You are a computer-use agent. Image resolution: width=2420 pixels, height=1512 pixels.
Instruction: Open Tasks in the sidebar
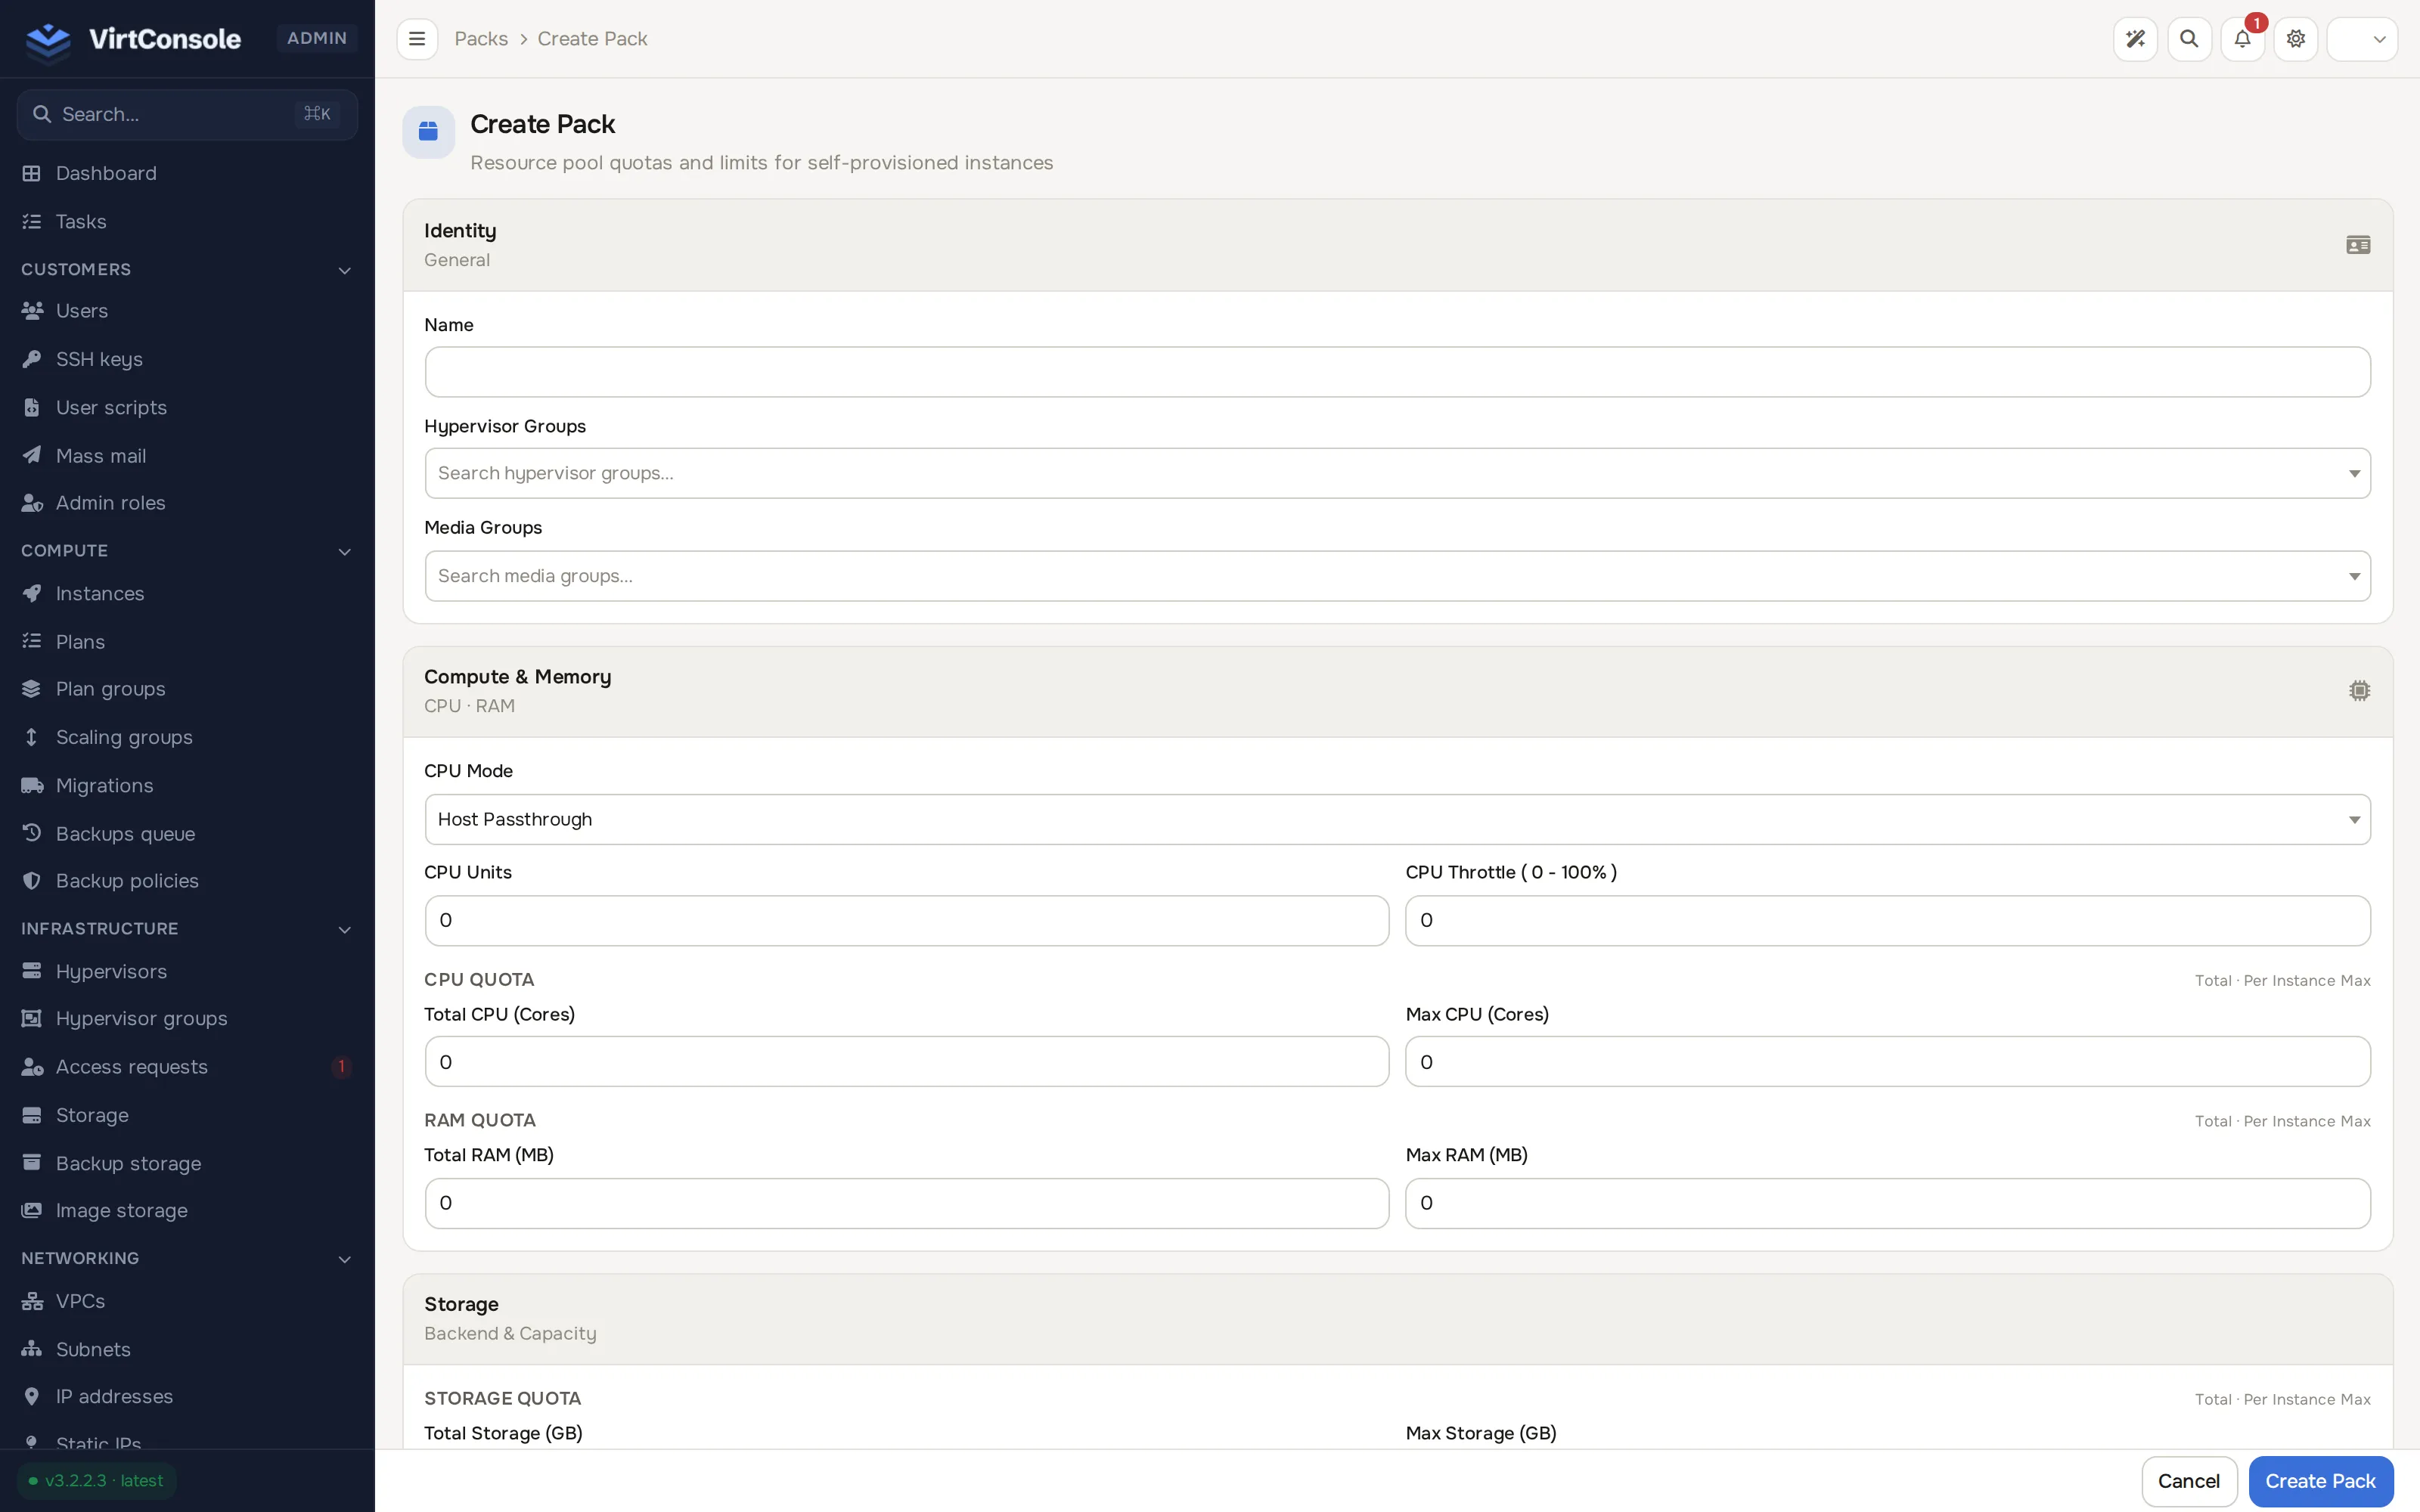pos(187,221)
